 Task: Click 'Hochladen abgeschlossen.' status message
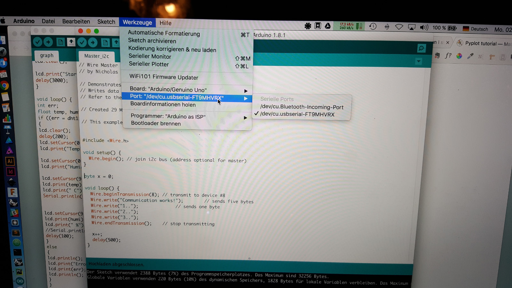pos(116,264)
